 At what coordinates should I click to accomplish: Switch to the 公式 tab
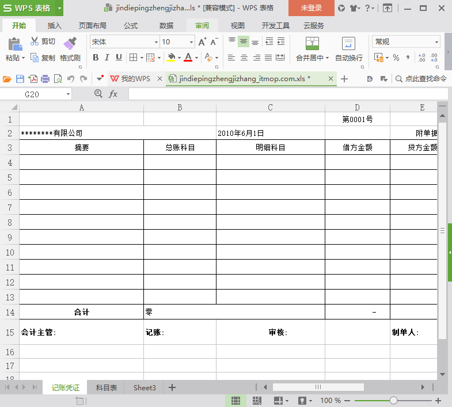pos(131,26)
